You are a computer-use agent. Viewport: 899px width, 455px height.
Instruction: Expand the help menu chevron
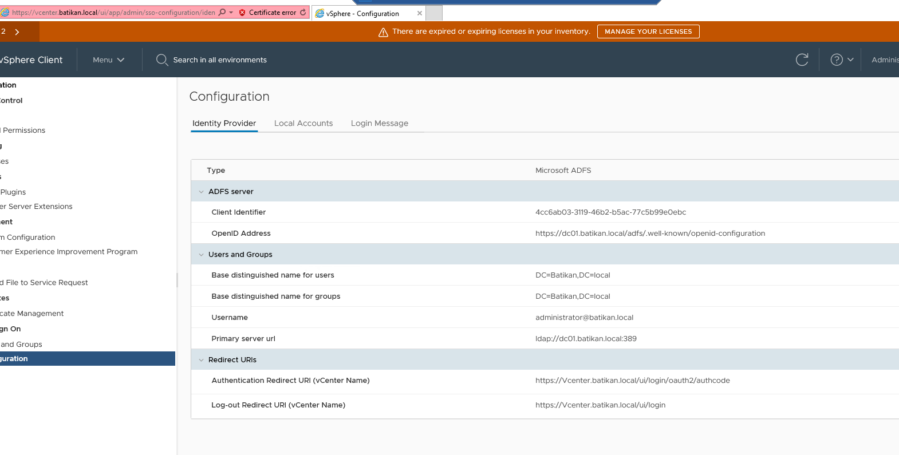tap(850, 60)
